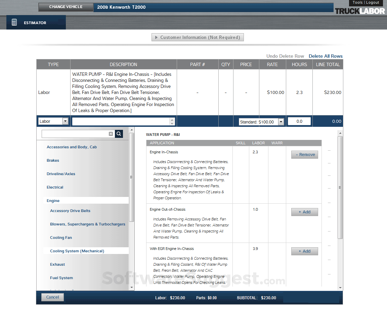
Task: Select the Estimator calculator icon
Action: pyautogui.click(x=14, y=22)
